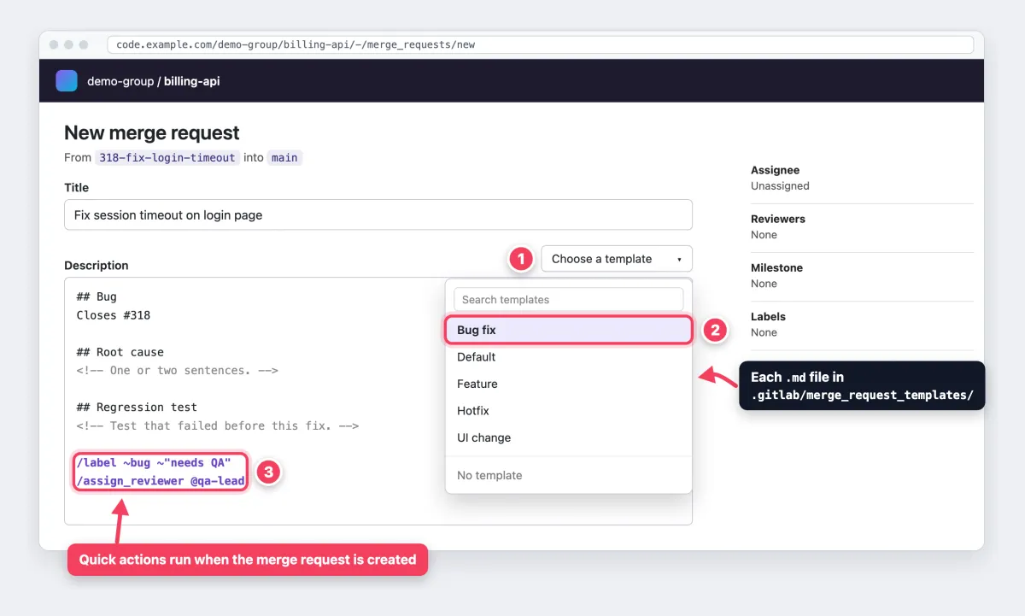Select the 'Hotfix' template

(568, 411)
